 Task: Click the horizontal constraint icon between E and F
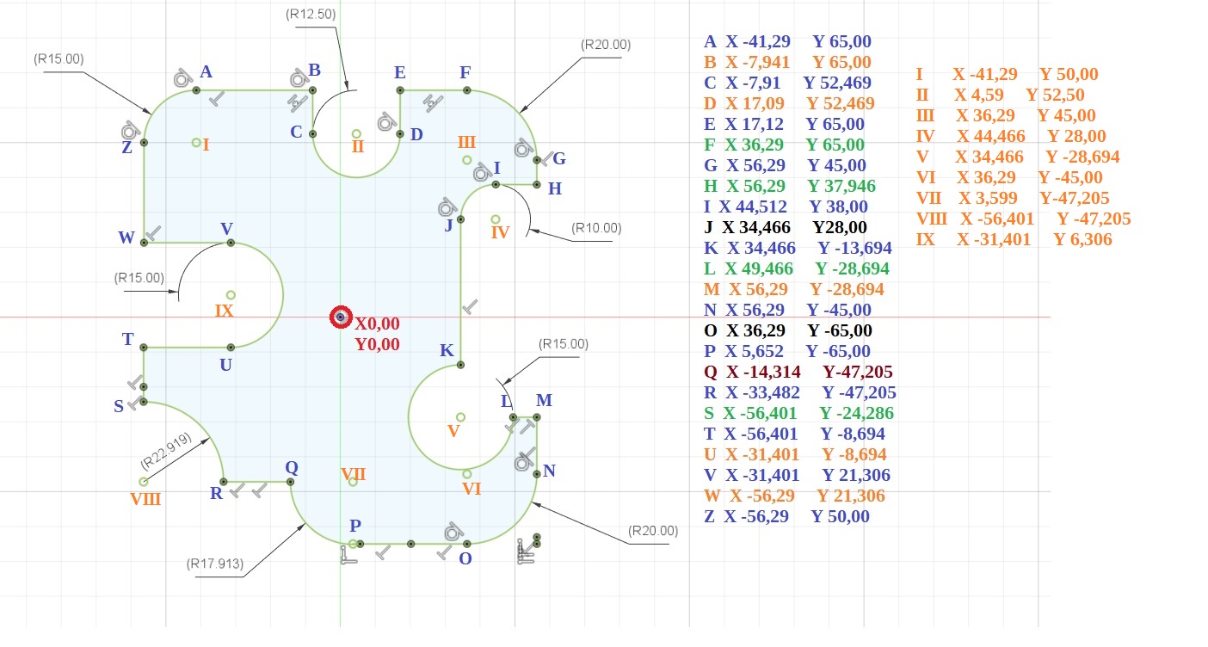tap(433, 102)
